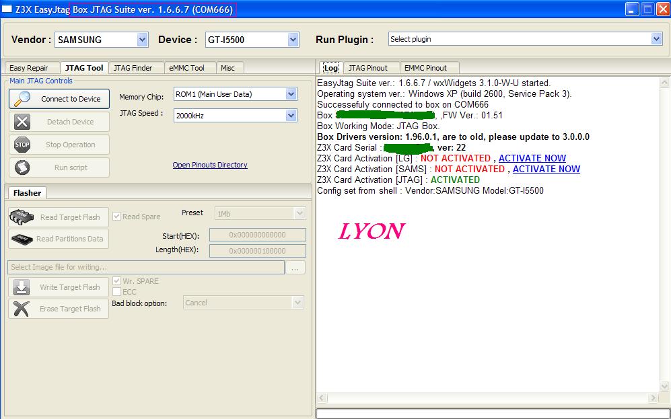Open the Device GT-I5500 dropdown
This screenshot has width=671, height=419.
[x=293, y=40]
